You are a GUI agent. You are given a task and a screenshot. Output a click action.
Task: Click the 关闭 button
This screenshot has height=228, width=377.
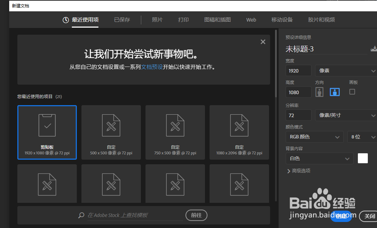click(369, 216)
